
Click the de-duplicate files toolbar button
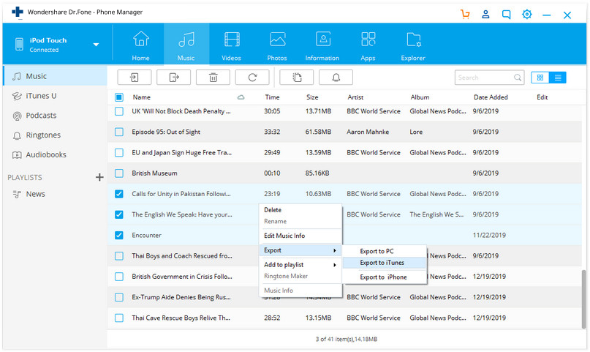pos(297,78)
